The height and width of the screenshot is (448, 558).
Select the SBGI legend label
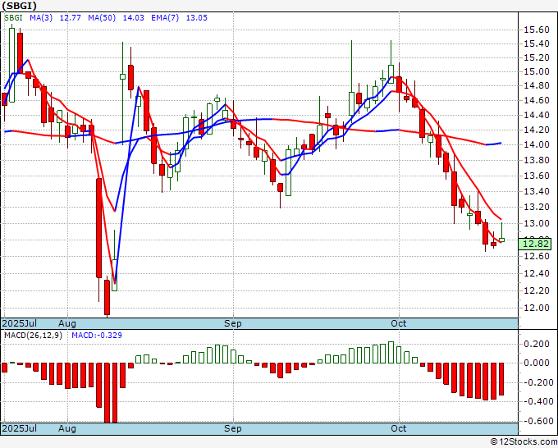pyautogui.click(x=13, y=18)
